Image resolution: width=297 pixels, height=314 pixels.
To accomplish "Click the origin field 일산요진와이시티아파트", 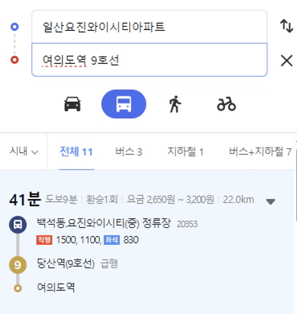I will coord(149,27).
